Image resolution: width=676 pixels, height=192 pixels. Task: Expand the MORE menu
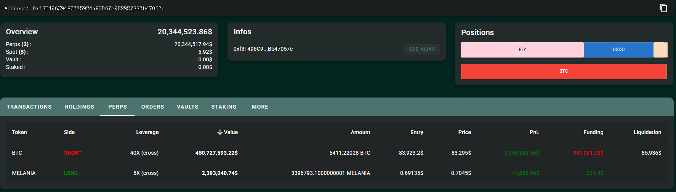pos(260,107)
